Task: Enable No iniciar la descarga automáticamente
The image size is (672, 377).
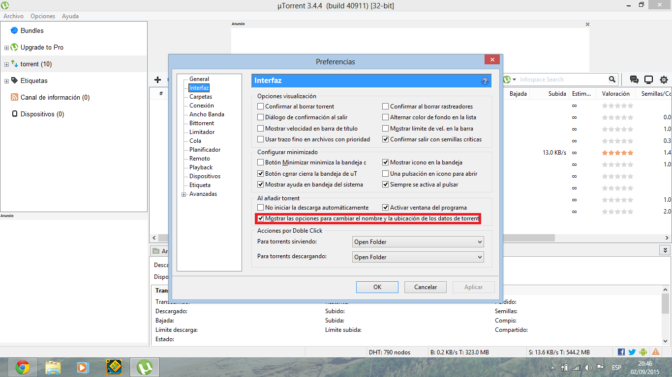Action: point(261,208)
